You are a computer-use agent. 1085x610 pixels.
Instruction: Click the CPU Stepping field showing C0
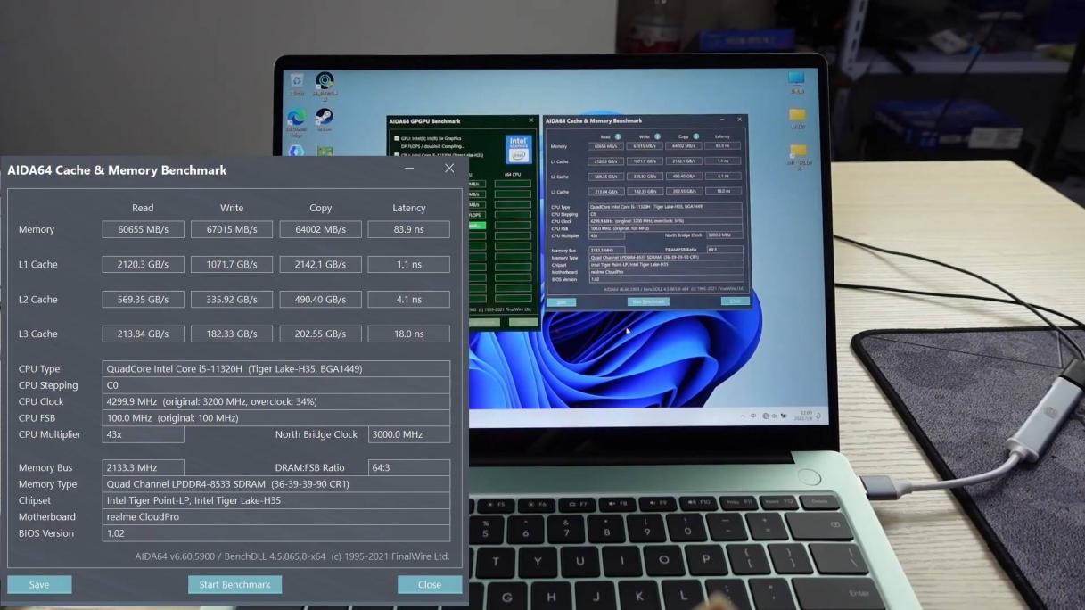click(276, 385)
